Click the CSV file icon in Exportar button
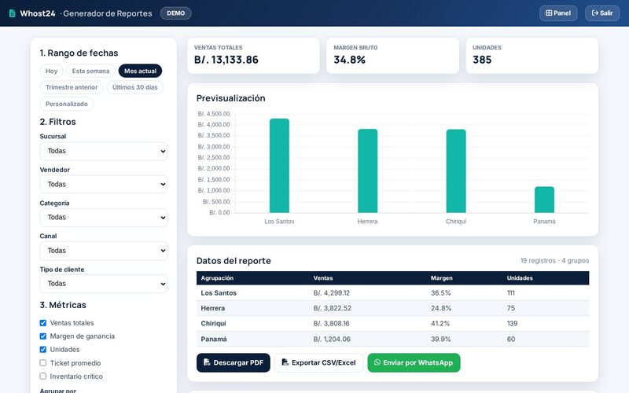629x393 pixels. tap(285, 362)
